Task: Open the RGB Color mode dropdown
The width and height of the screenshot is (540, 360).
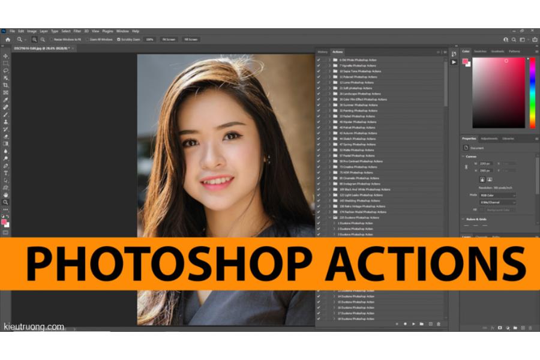Action: 497,196
